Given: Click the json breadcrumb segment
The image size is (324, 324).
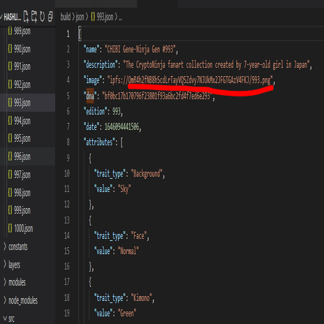Looking at the screenshot, I should tap(80, 17).
